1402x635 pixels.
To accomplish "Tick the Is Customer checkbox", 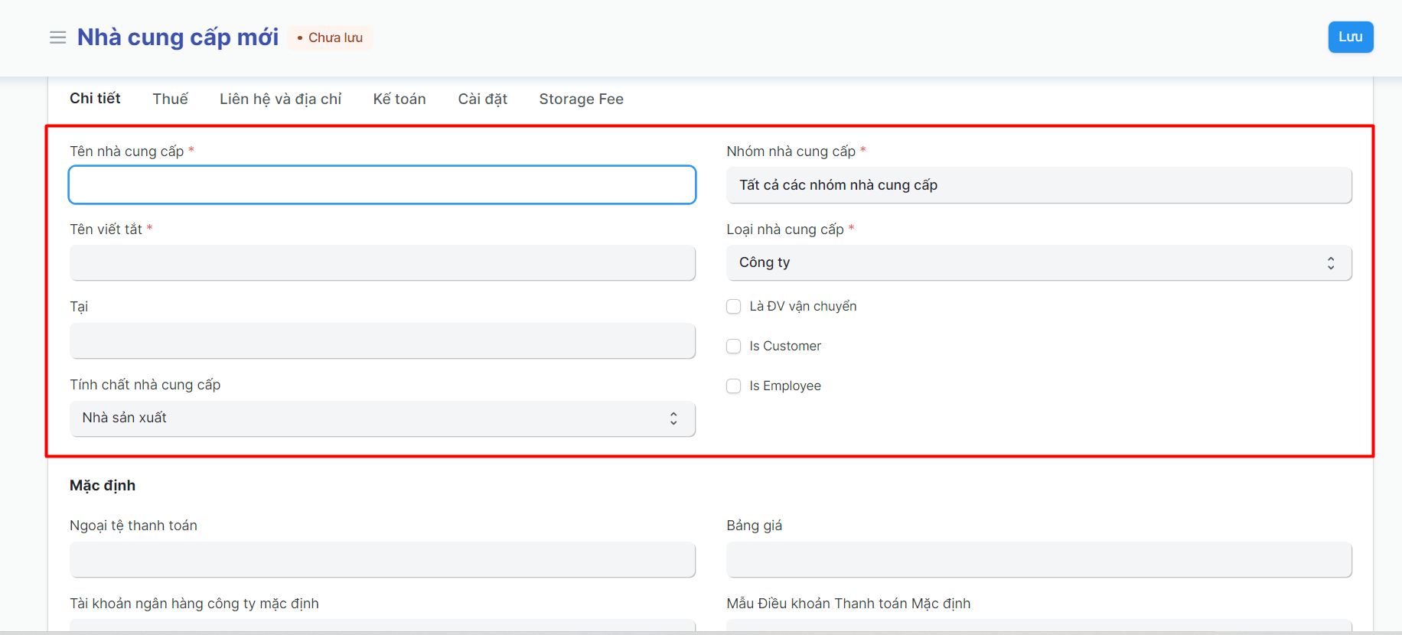I will pos(734,347).
